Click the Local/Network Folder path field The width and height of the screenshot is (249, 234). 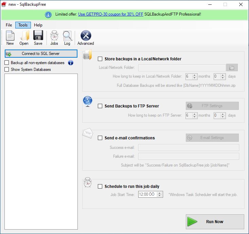pos(182,68)
